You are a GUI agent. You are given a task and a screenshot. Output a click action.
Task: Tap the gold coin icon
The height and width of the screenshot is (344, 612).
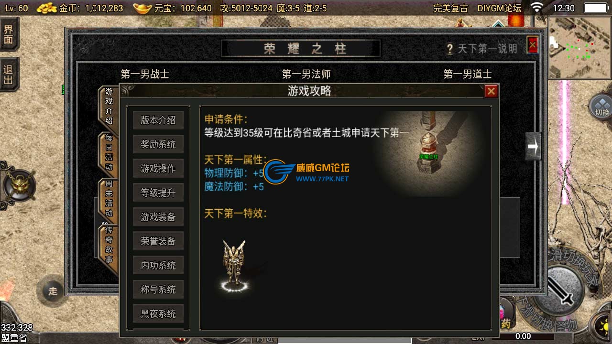(47, 8)
